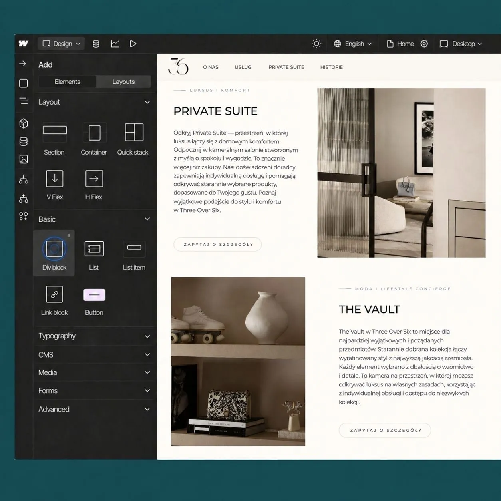Open the Assets image icon

click(24, 159)
